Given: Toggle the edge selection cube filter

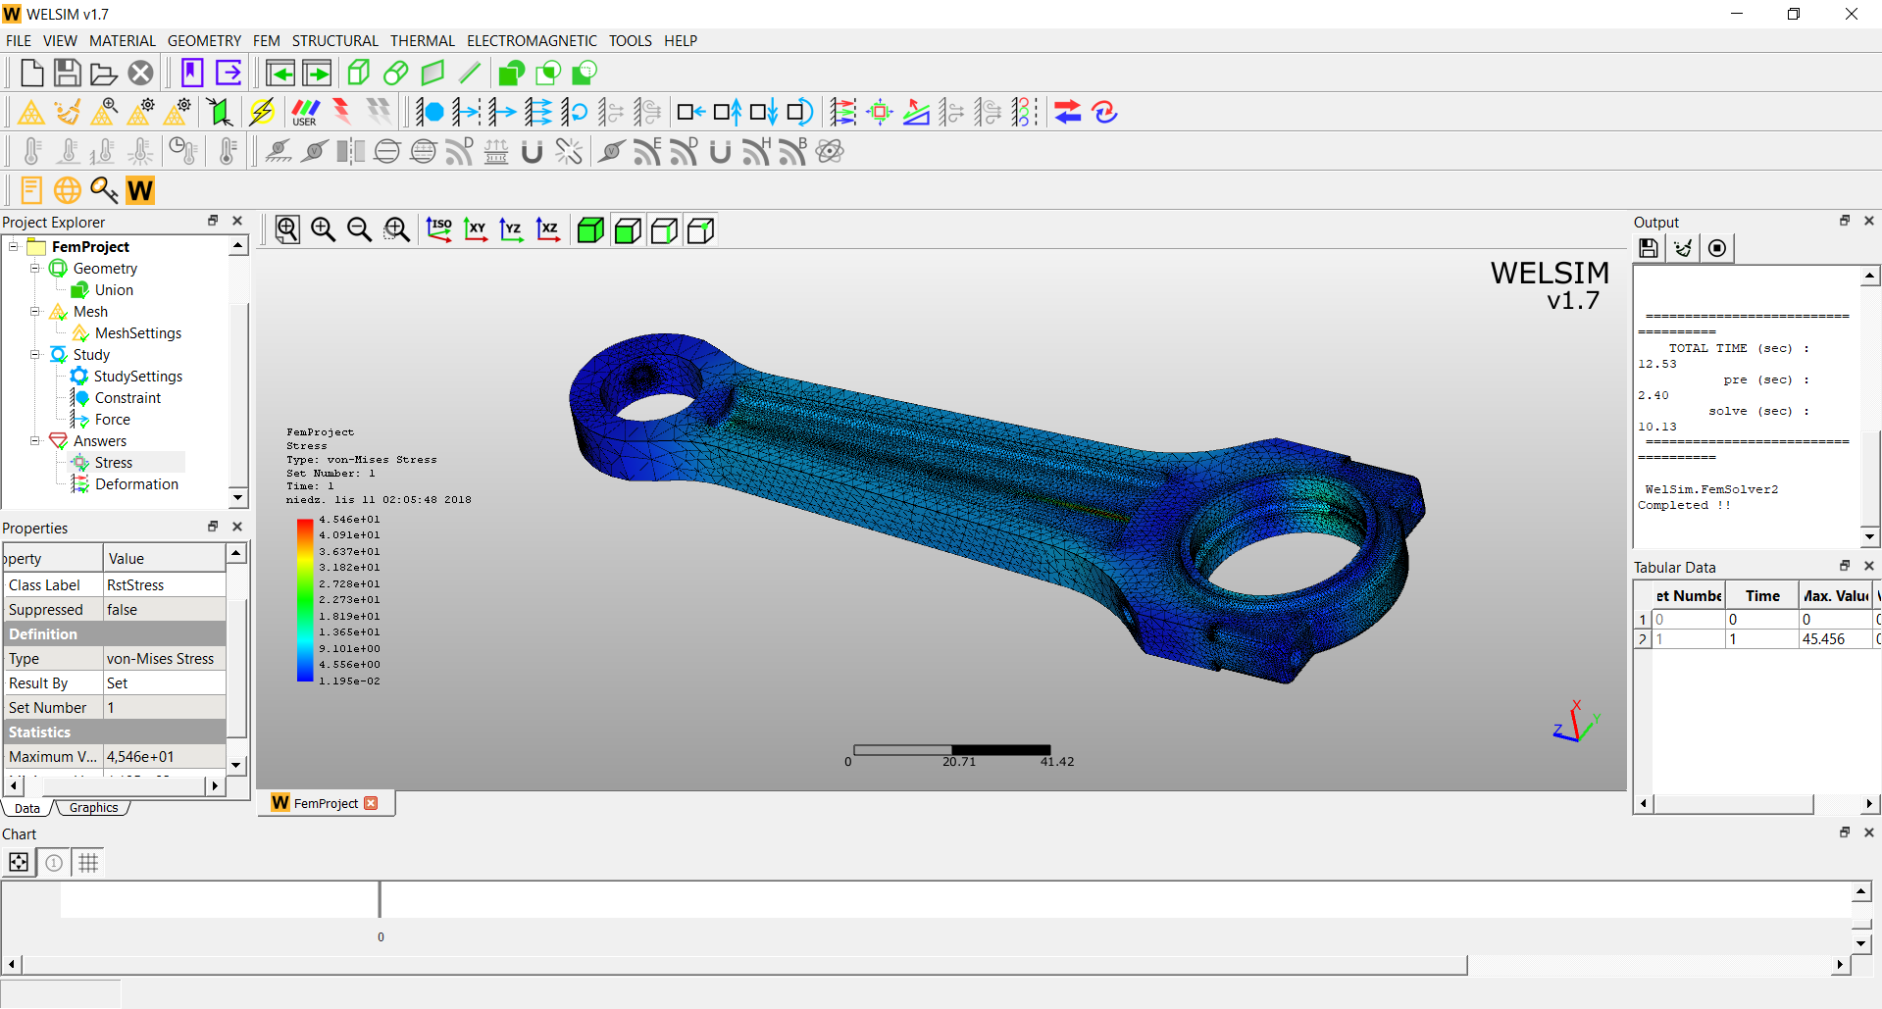Looking at the screenshot, I should pyautogui.click(x=664, y=230).
